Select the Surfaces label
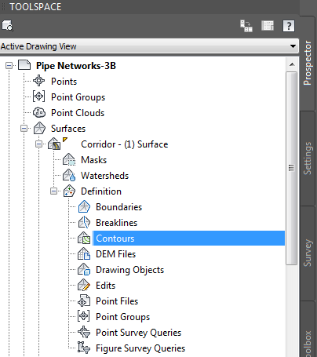Viewport: 317px width, 357px height. [x=68, y=129]
